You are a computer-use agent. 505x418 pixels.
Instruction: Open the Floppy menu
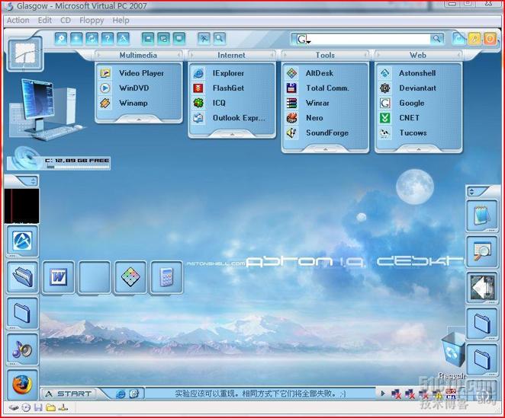[92, 21]
